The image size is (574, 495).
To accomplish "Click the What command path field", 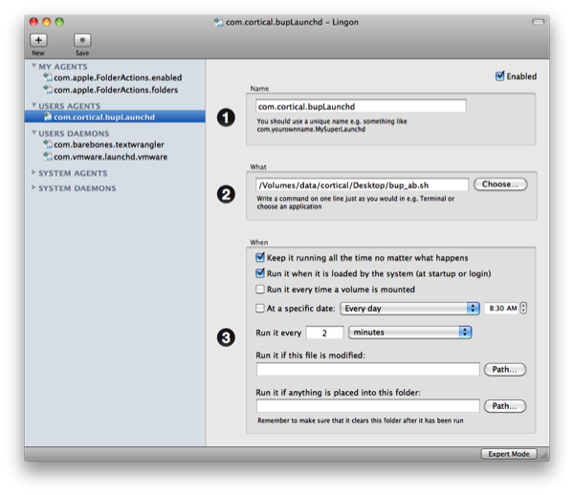I will 362,185.
